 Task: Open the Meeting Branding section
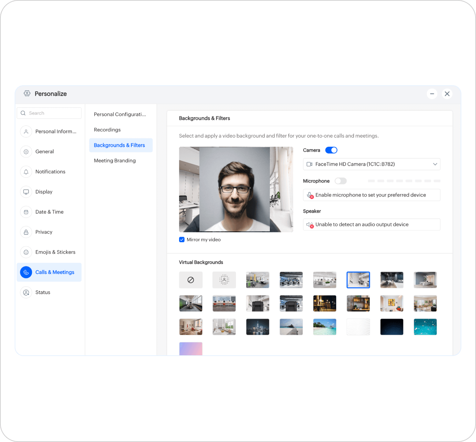click(115, 160)
